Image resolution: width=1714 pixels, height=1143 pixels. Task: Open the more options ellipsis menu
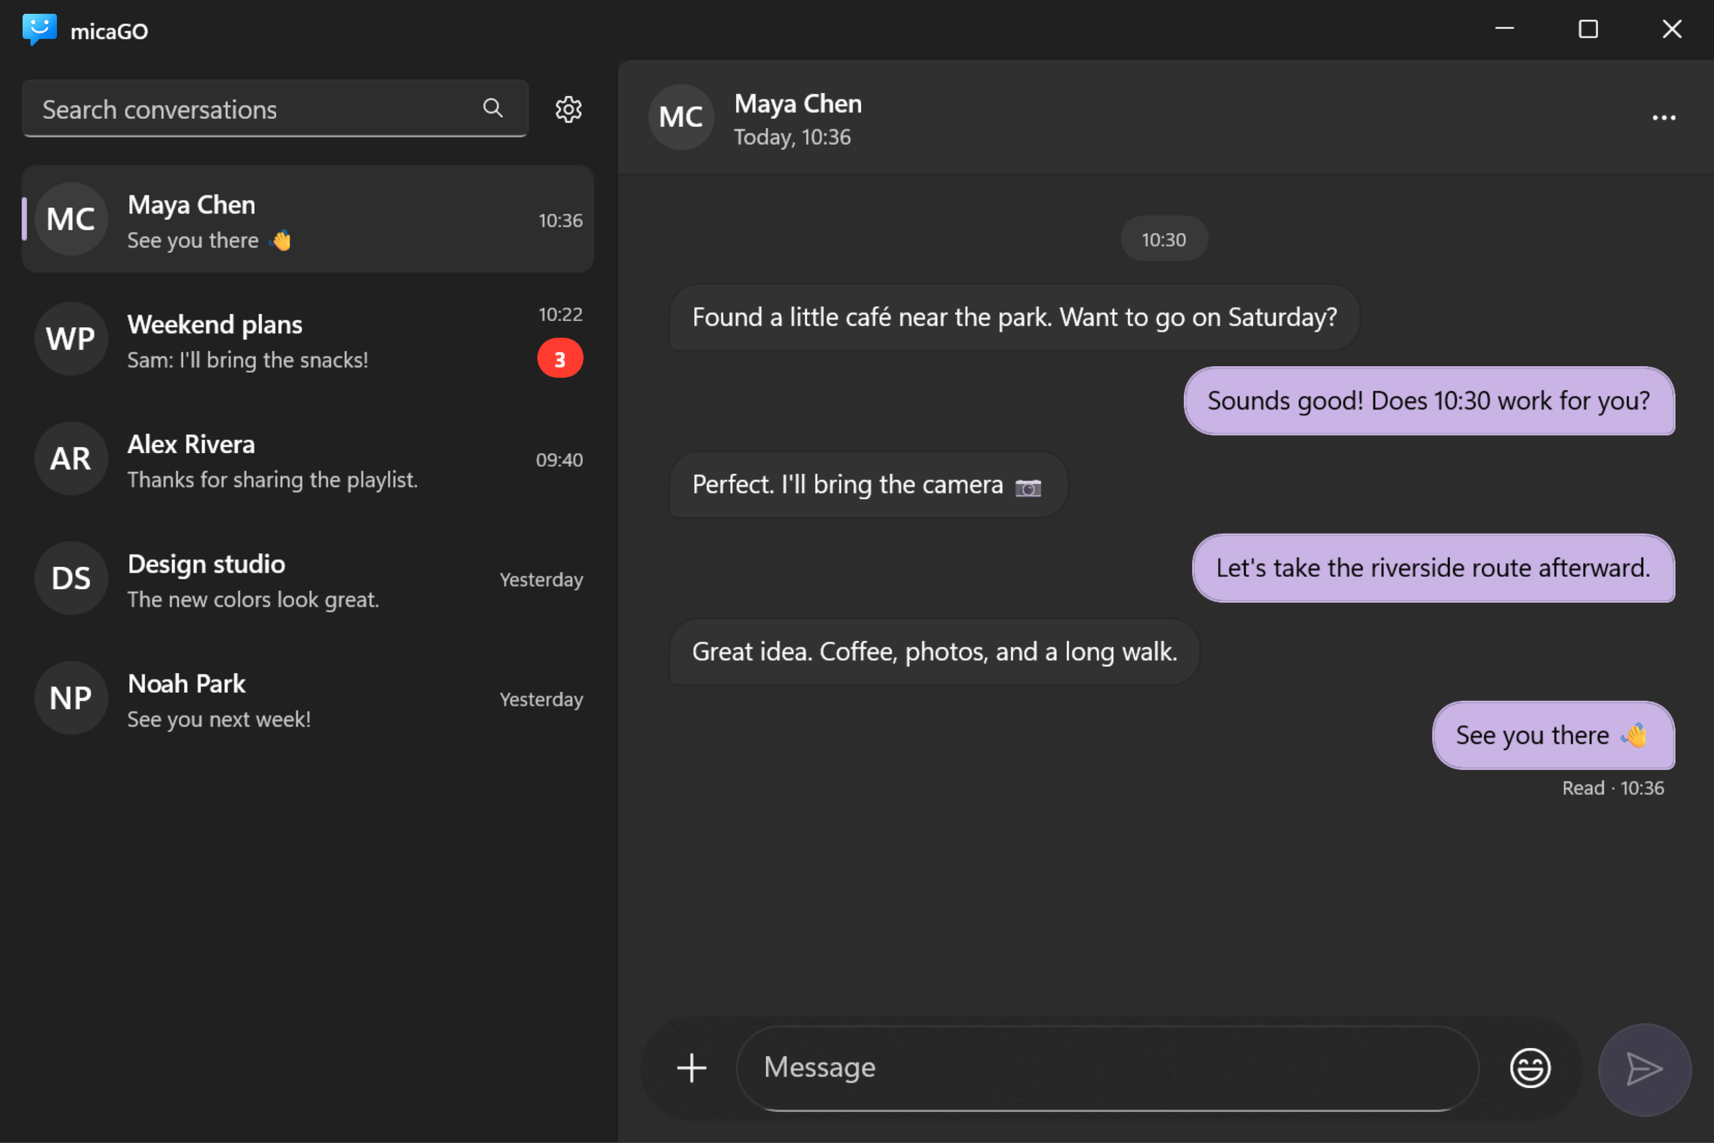click(x=1664, y=117)
